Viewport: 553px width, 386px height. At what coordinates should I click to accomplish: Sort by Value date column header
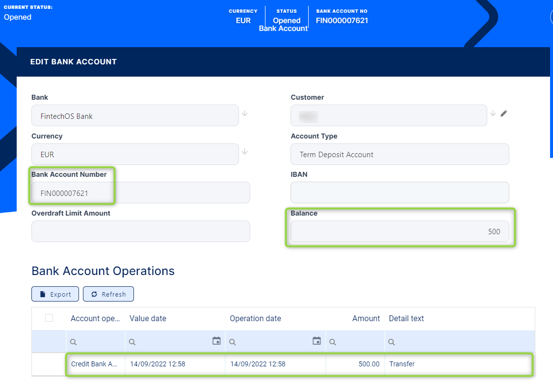click(x=148, y=318)
